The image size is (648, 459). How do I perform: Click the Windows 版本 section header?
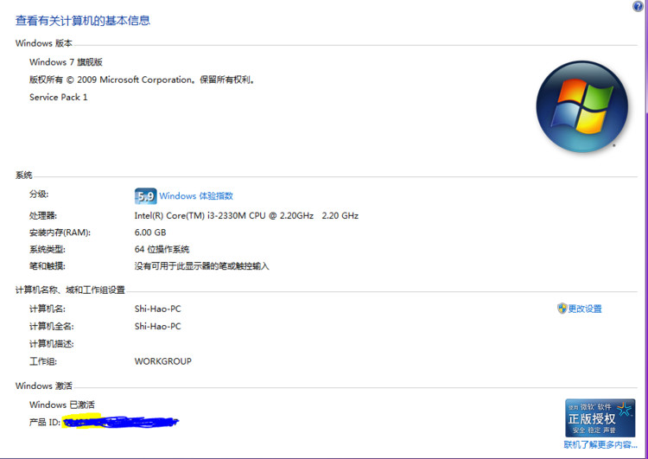coord(44,43)
